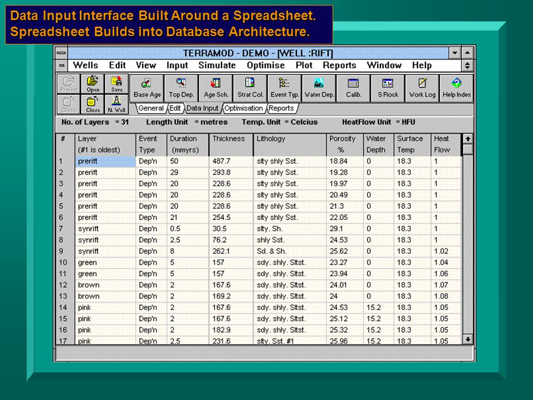Select the Duration cell 29 in row 2
The height and width of the screenshot is (400, 533).
tap(188, 172)
